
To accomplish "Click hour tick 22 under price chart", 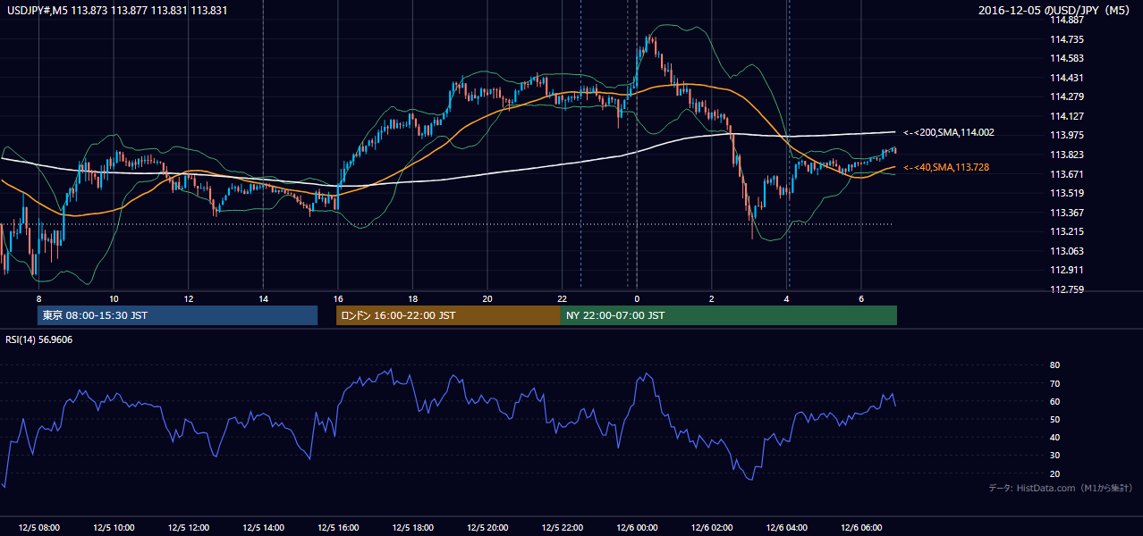I will click(562, 298).
